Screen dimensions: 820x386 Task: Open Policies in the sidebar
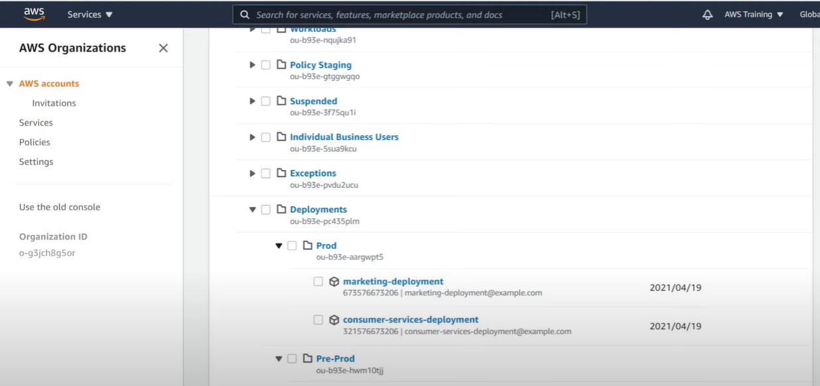pyautogui.click(x=34, y=142)
